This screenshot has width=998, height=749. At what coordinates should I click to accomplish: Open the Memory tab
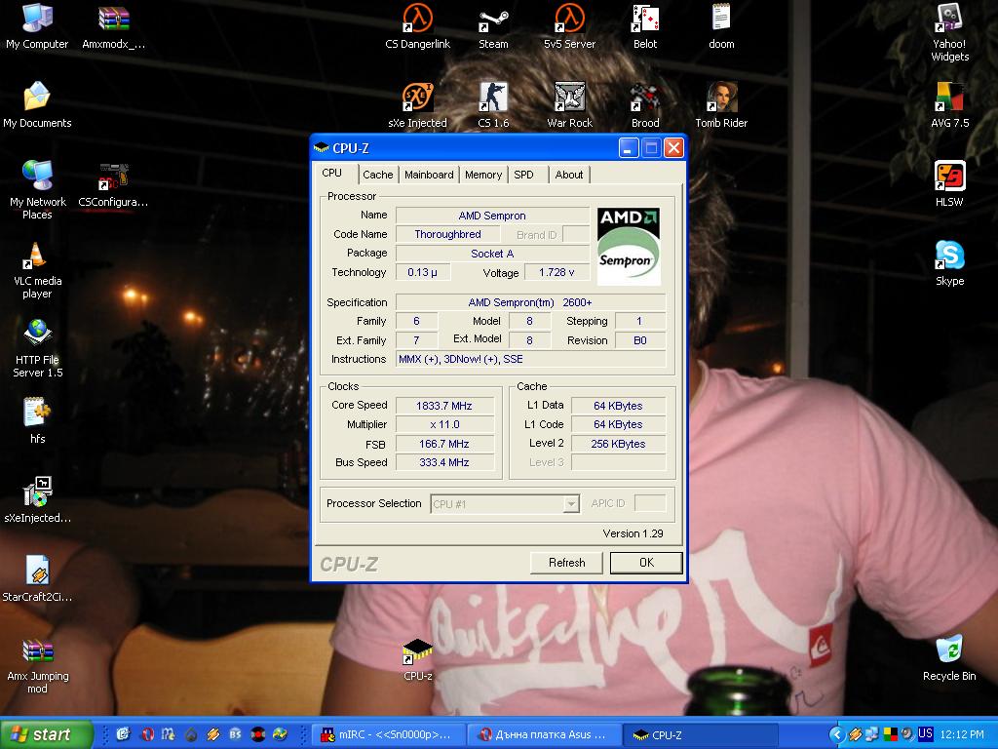pyautogui.click(x=483, y=175)
